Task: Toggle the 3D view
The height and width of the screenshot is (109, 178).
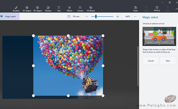Action: [x=74, y=16]
